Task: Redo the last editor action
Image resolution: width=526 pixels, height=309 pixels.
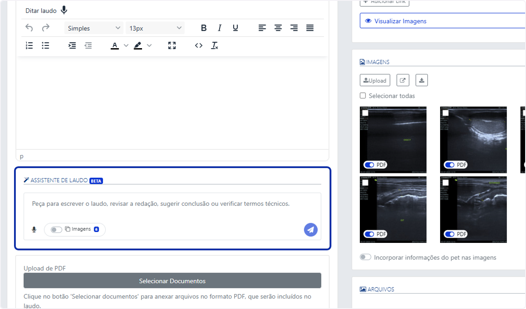Action: point(46,28)
